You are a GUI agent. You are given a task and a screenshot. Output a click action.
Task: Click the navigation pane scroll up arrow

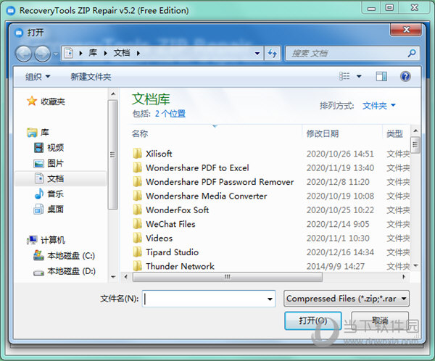coord(113,94)
